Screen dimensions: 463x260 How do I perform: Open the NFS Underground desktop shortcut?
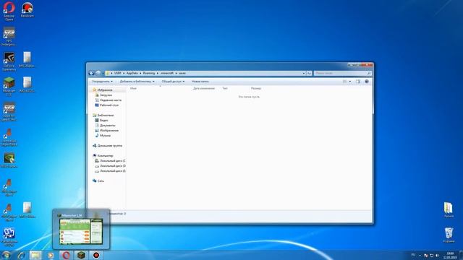coord(9,37)
